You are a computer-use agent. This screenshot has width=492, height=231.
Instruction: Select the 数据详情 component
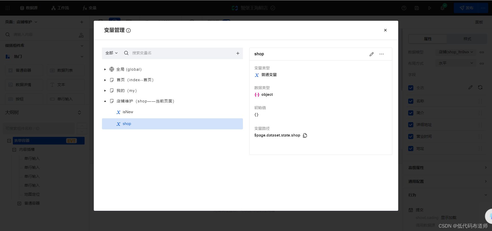[x=24, y=85]
